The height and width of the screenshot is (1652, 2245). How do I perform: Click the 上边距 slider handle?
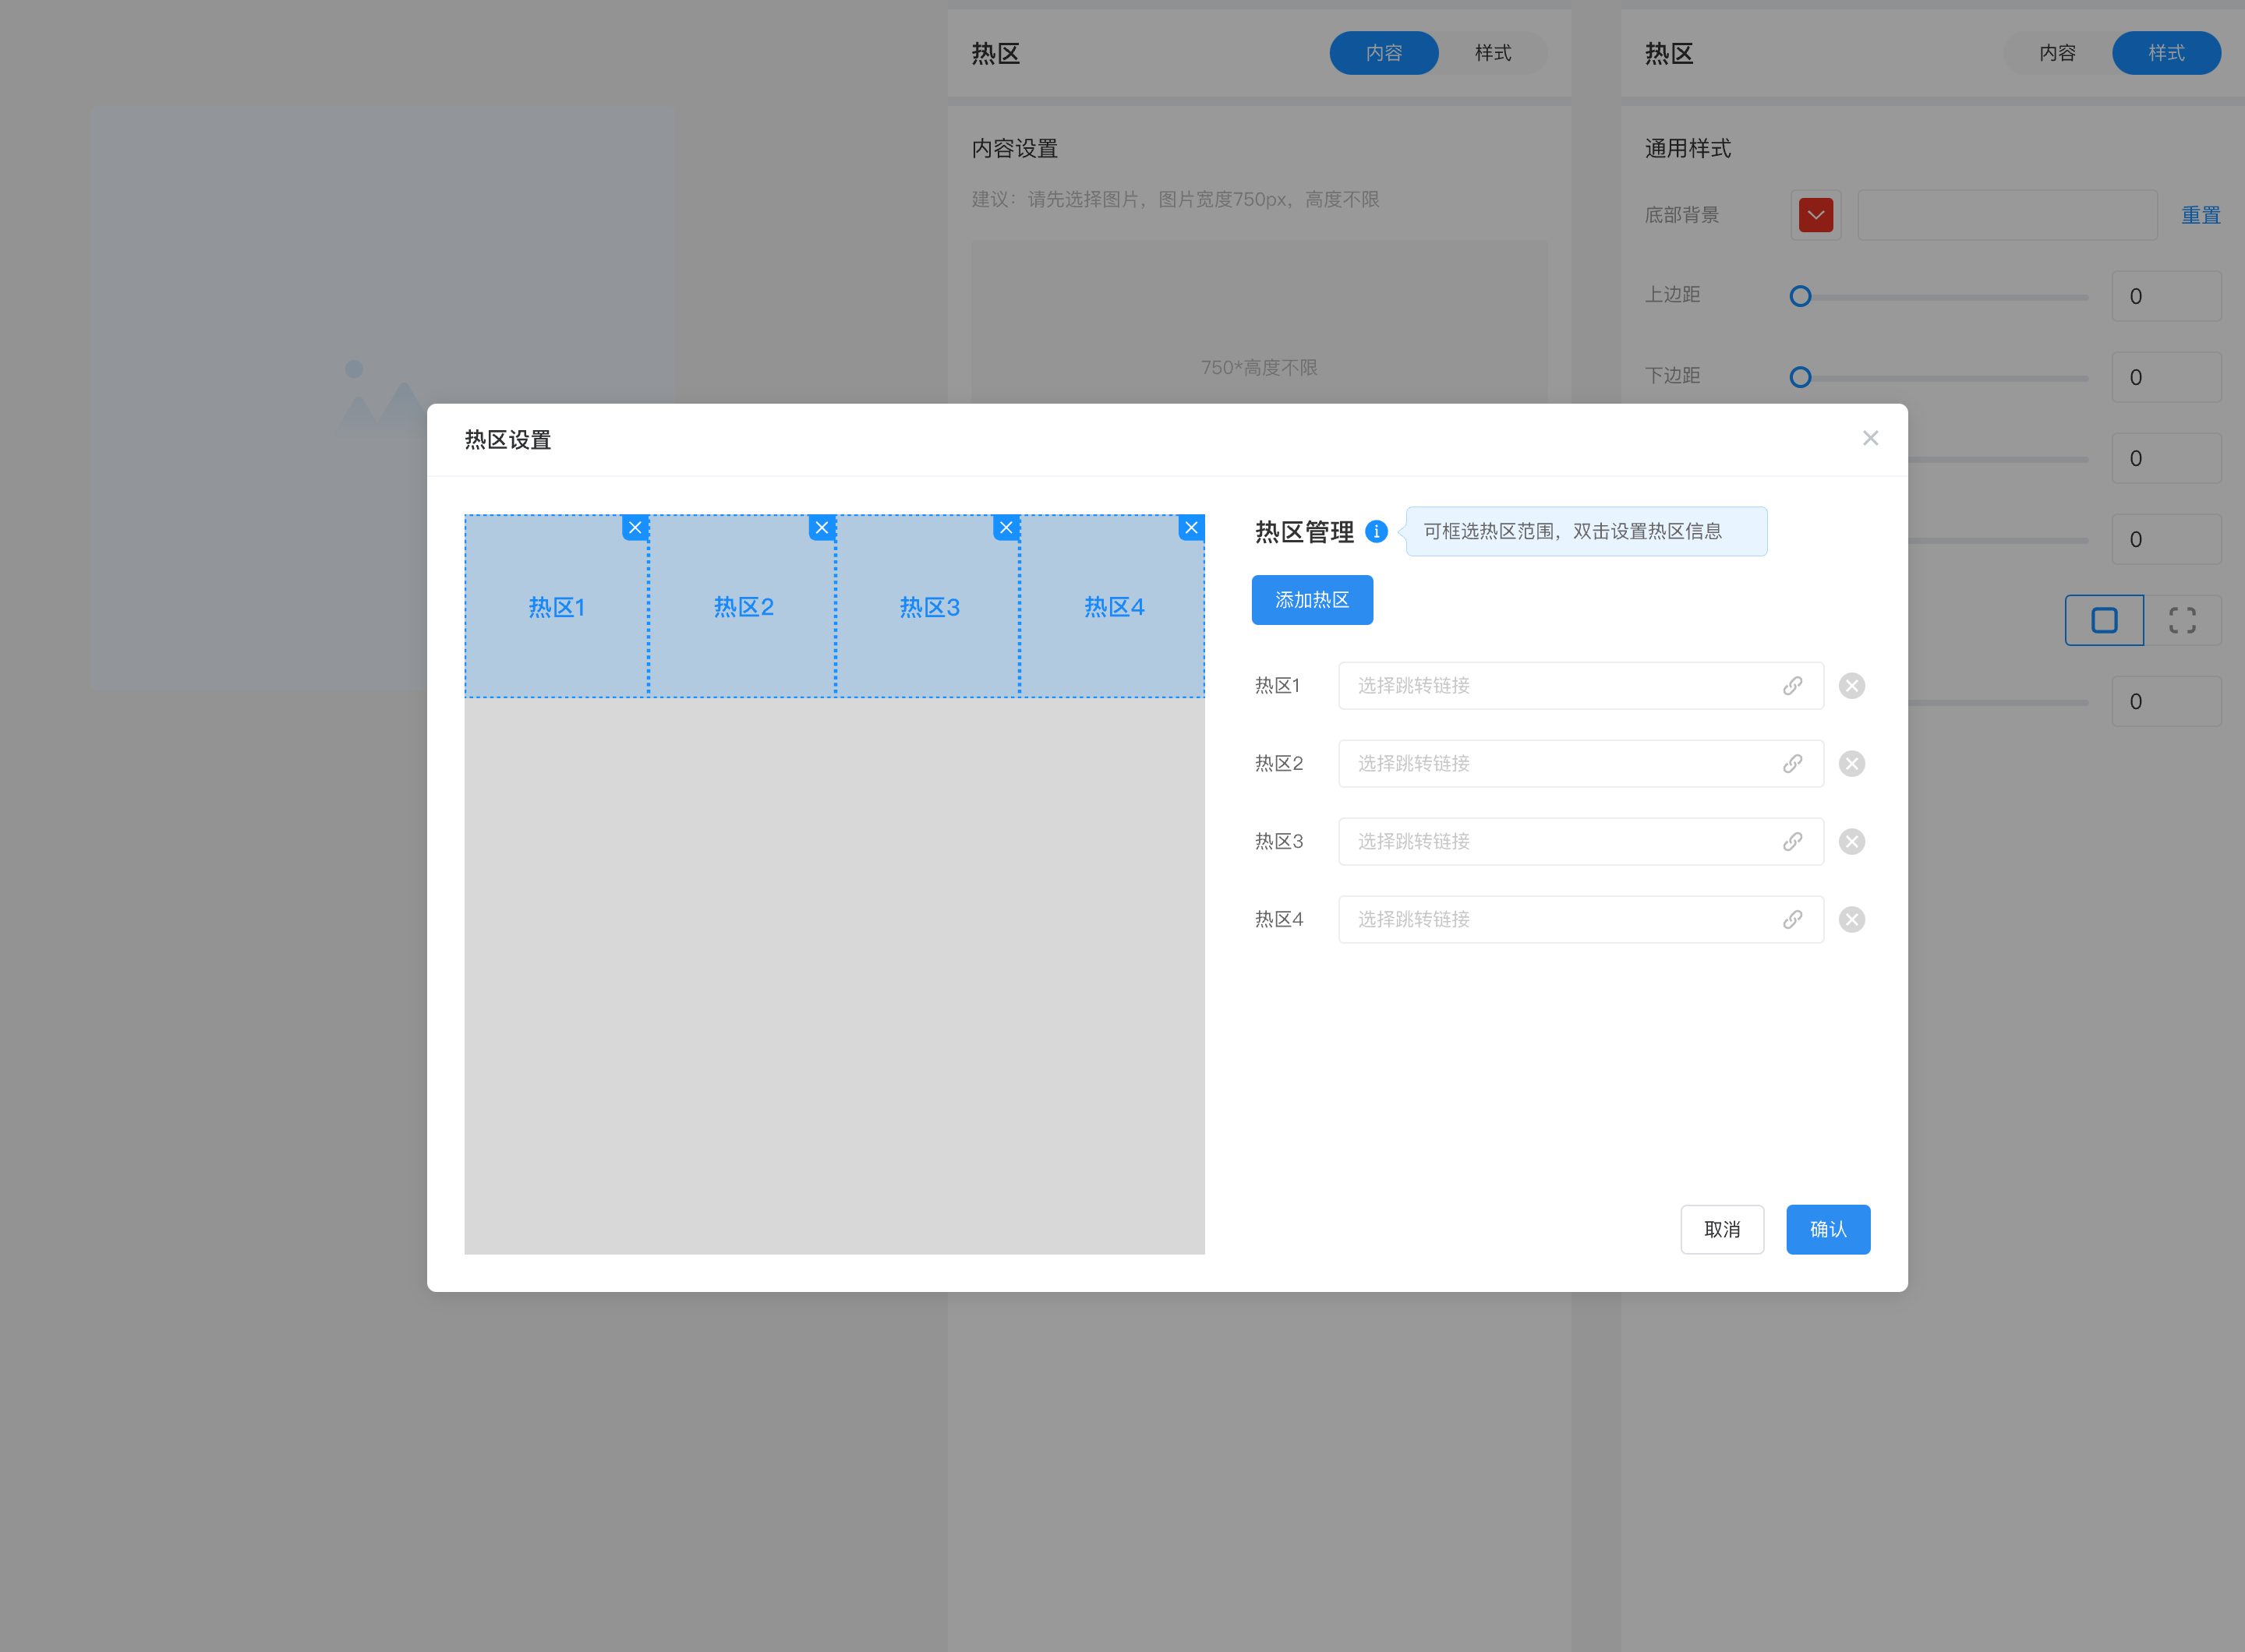(1800, 297)
